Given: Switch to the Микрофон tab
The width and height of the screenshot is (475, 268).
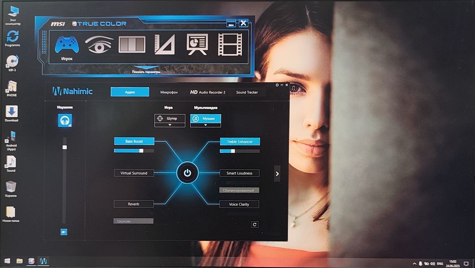Looking at the screenshot, I should (x=169, y=92).
